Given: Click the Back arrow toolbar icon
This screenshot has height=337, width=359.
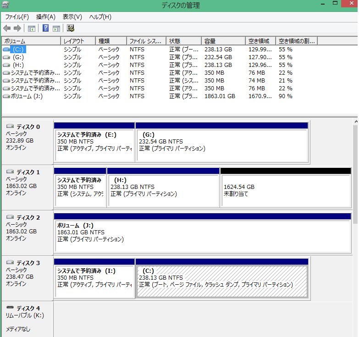Looking at the screenshot, I should pyautogui.click(x=7, y=28).
